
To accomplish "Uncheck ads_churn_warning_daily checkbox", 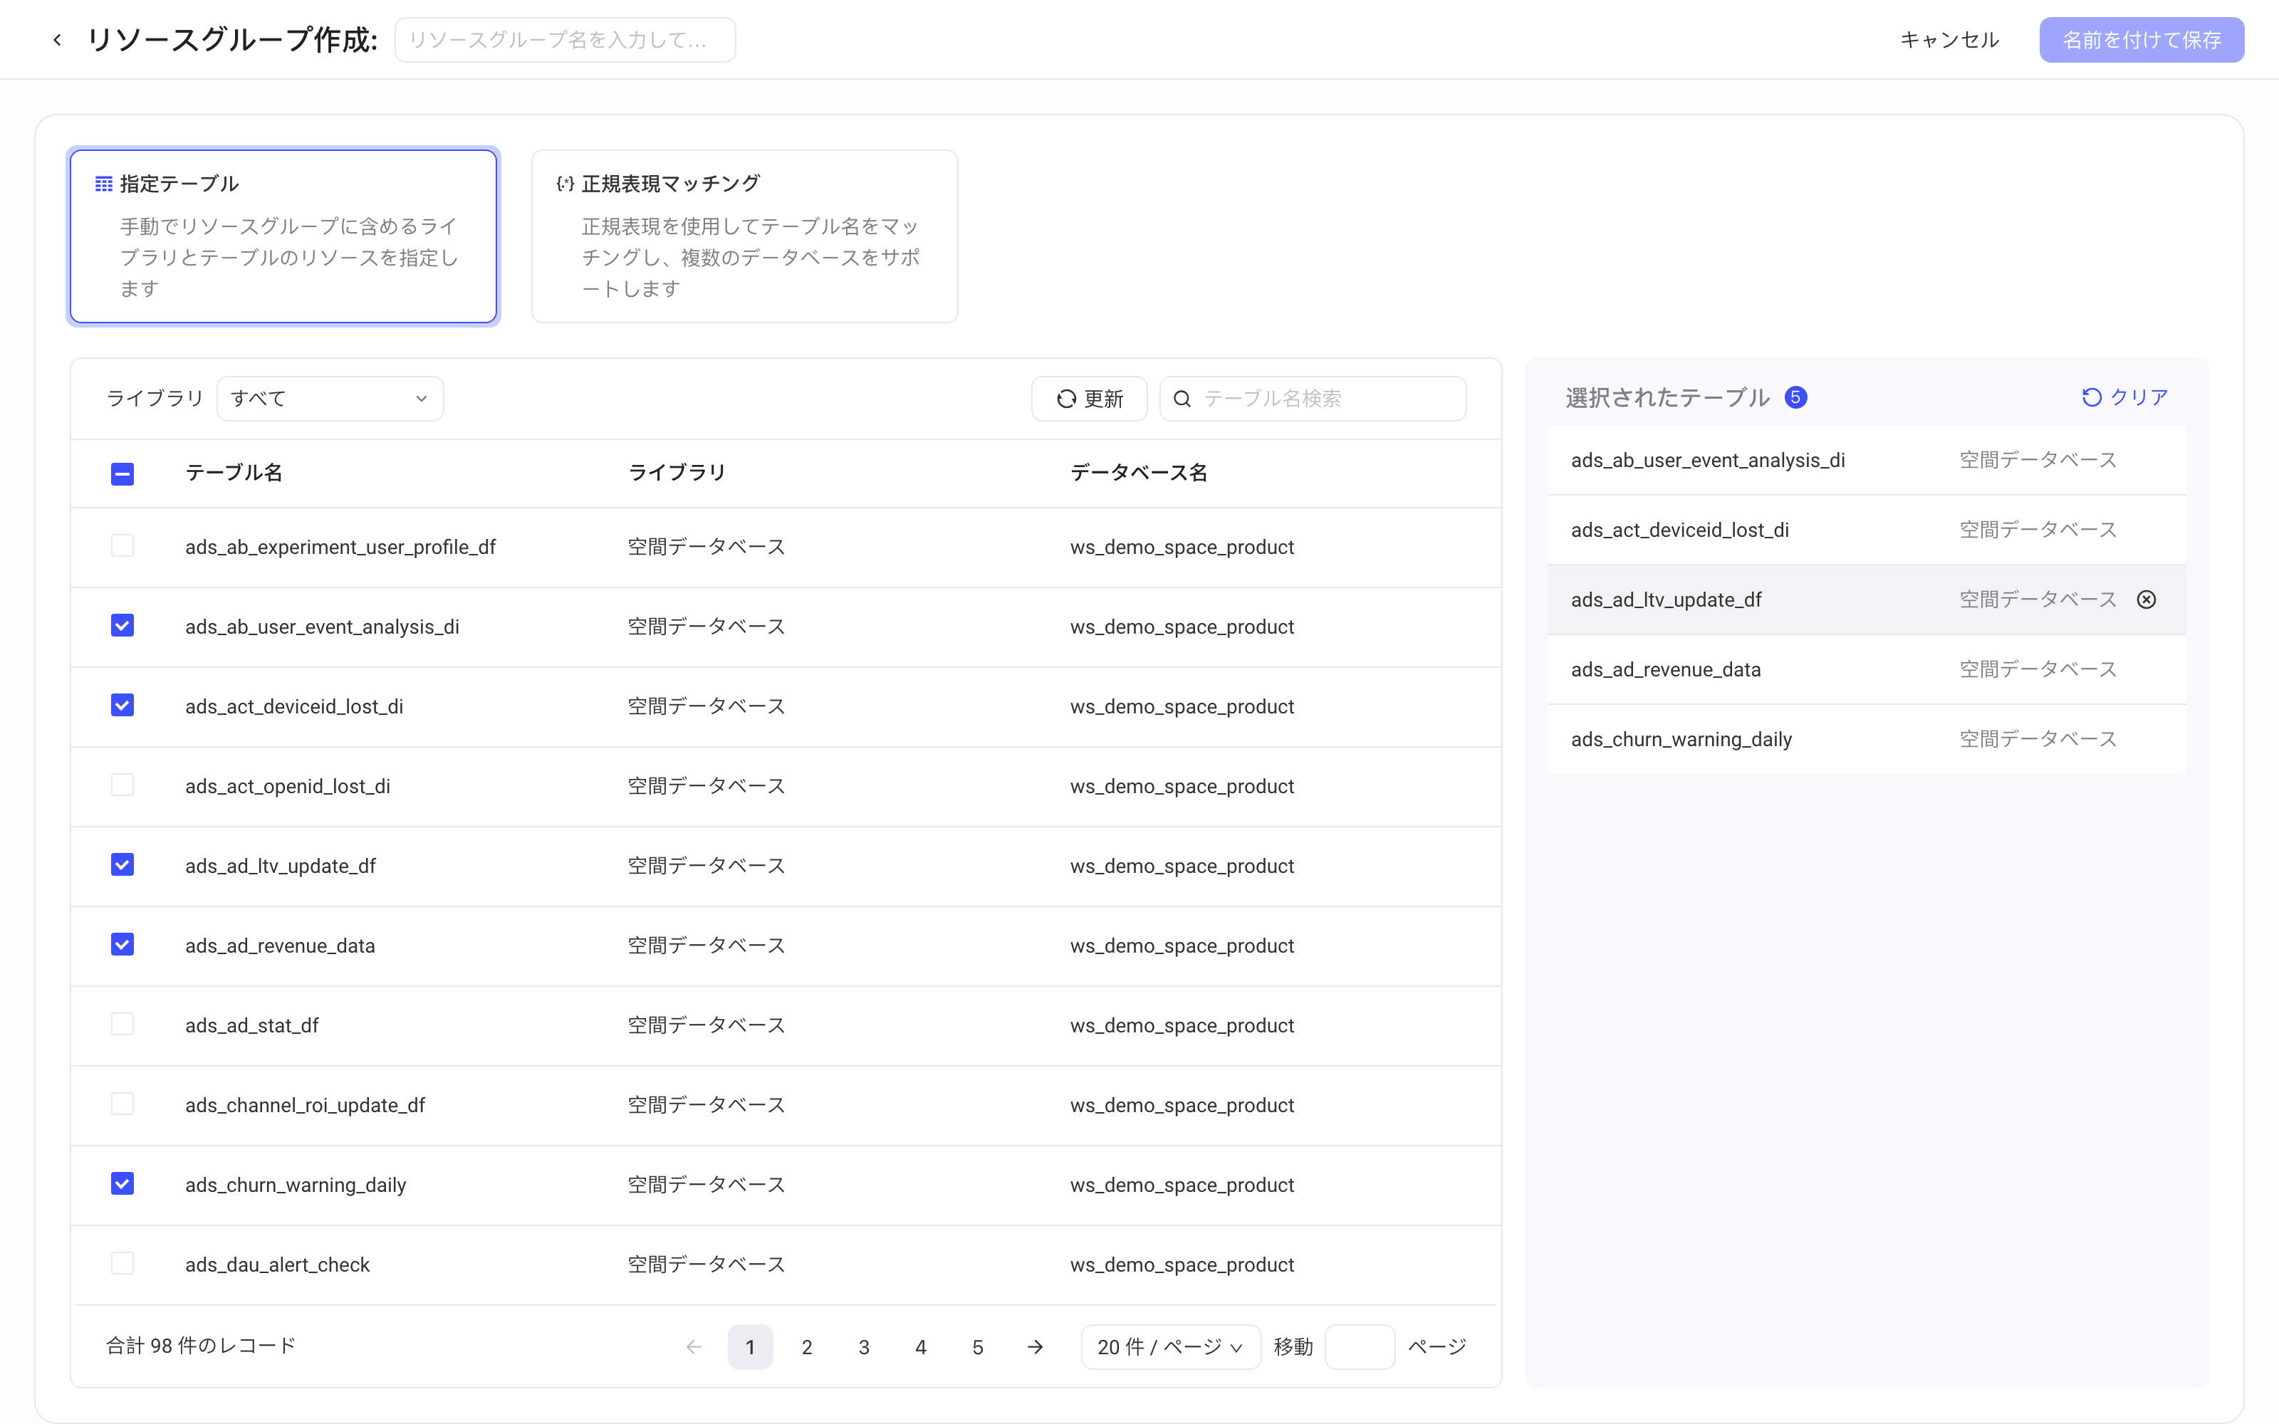I will 122,1184.
